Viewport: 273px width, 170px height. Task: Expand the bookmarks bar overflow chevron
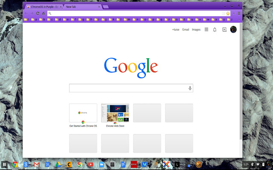coord(239,20)
